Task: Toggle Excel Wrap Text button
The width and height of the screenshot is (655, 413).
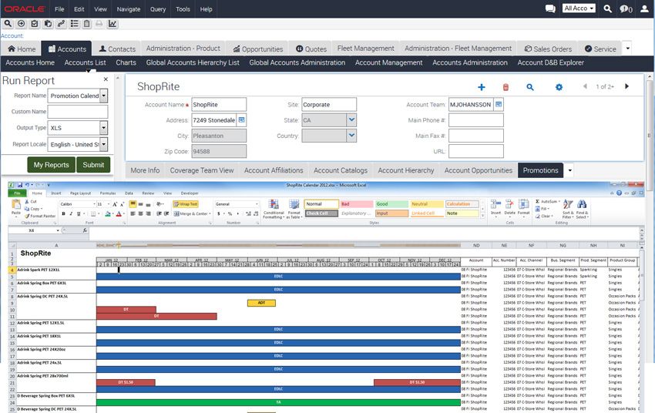Action: (186, 204)
